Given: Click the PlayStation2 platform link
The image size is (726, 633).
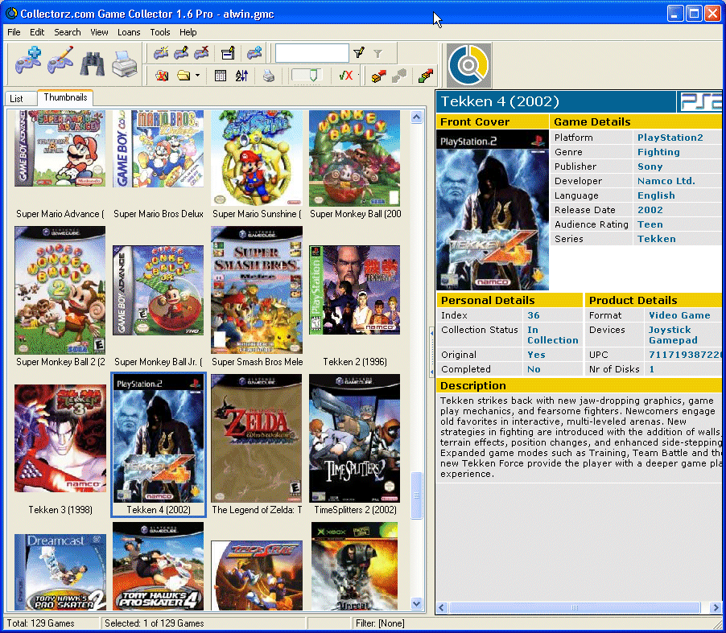Looking at the screenshot, I should point(670,138).
